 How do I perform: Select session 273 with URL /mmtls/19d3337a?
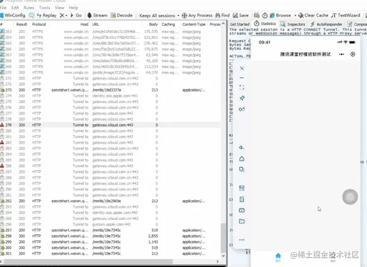point(110,90)
